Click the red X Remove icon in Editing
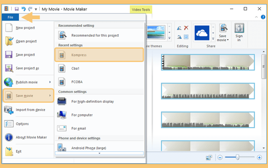The width and height of the screenshot is (268, 168). (x=186, y=28)
